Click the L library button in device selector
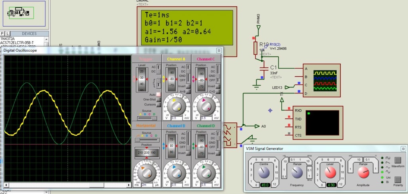The image size is (408, 194). click(8, 33)
